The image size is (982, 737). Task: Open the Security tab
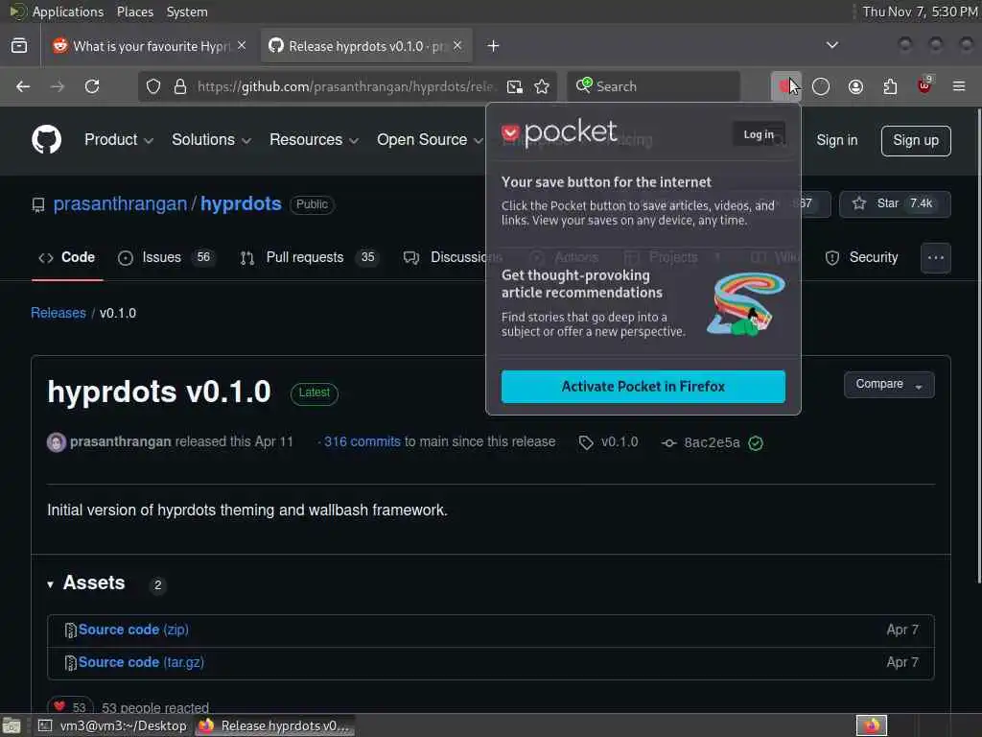861,257
